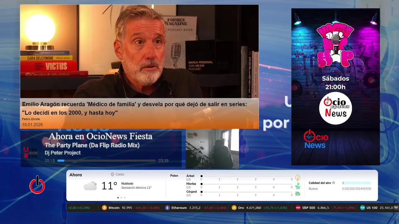The image size is (399, 224).
Task: Click the total duration 03:39
Action: tap(163, 161)
